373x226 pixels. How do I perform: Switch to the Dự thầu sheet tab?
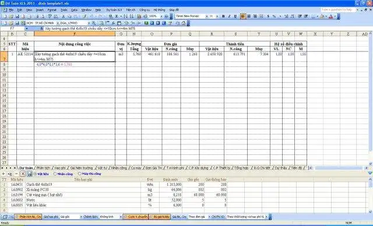[281, 168]
